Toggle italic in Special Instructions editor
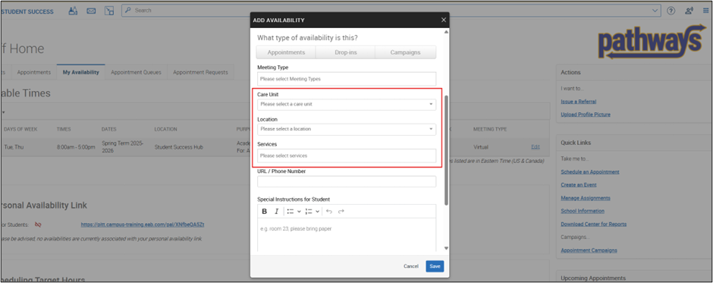The width and height of the screenshot is (713, 283). pyautogui.click(x=276, y=212)
